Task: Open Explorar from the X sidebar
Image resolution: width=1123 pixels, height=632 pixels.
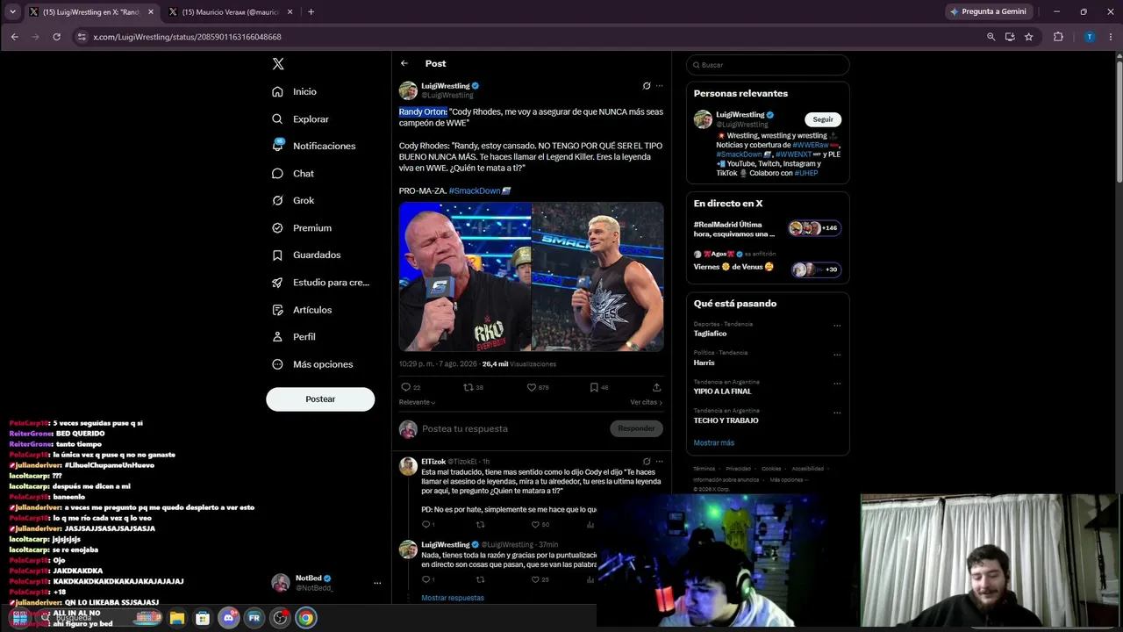Action: coord(300,118)
